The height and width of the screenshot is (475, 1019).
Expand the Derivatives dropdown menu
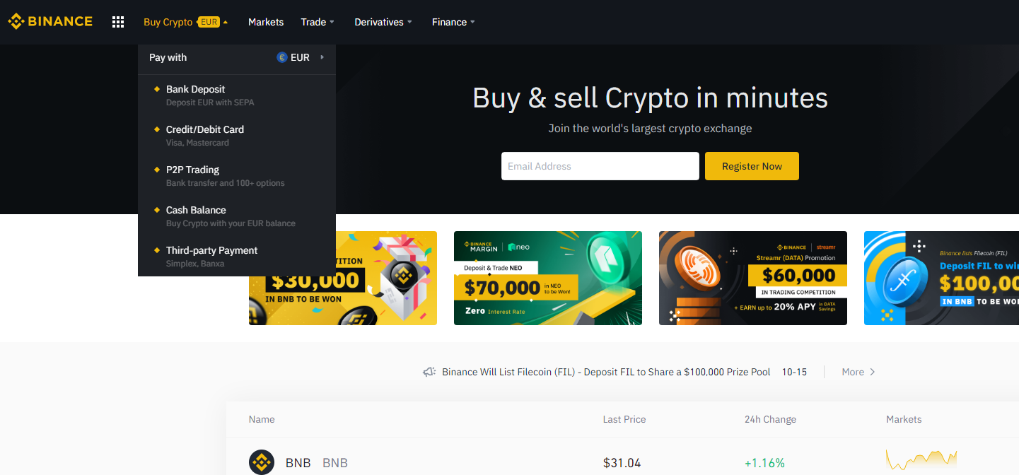point(383,22)
